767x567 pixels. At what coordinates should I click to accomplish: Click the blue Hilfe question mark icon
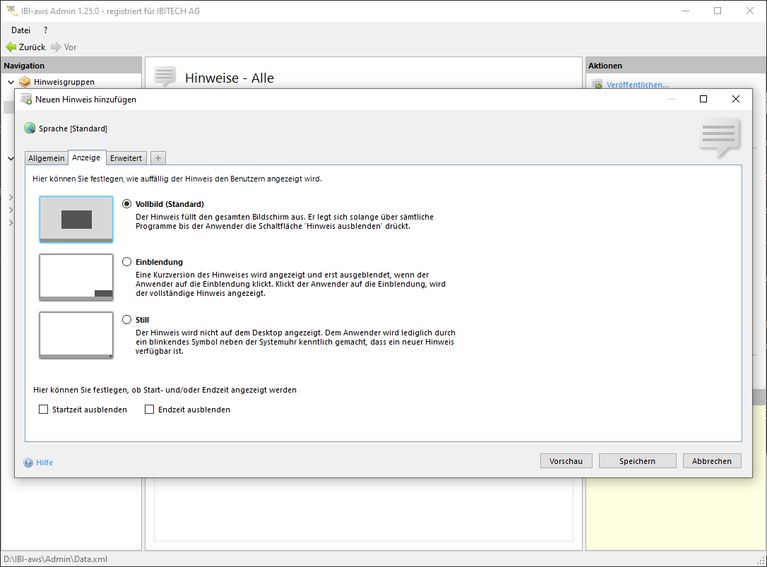(28, 462)
